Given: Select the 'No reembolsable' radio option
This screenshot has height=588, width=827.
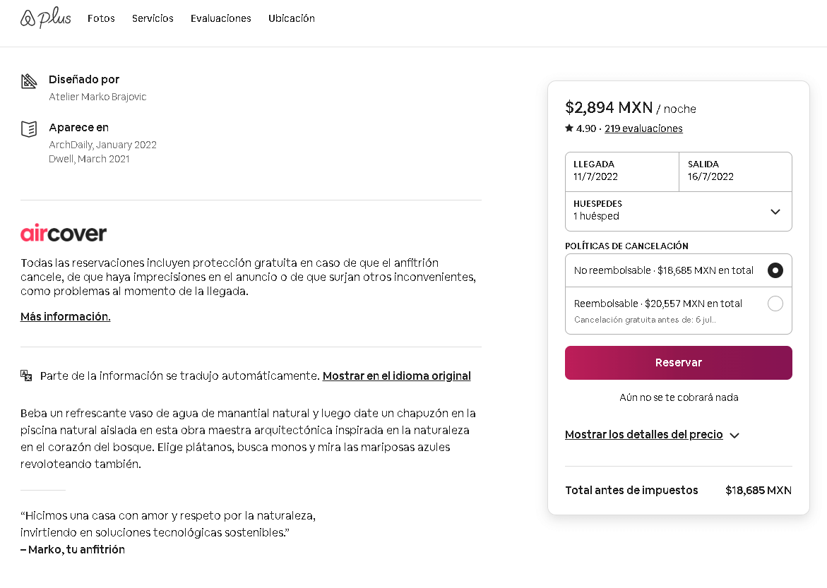Looking at the screenshot, I should click(x=775, y=270).
